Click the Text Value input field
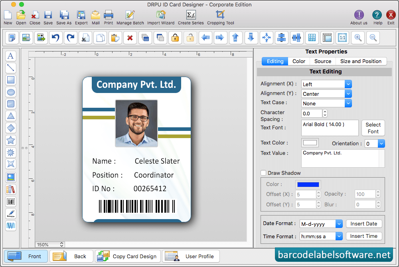Image resolution: width=399 pixels, height=267 pixels. pyautogui.click(x=343, y=158)
